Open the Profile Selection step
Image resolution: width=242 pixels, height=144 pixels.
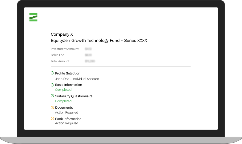pos(67,74)
